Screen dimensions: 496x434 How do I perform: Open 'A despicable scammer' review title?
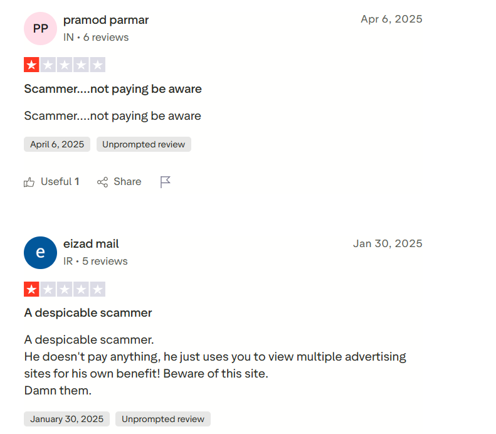tap(88, 312)
